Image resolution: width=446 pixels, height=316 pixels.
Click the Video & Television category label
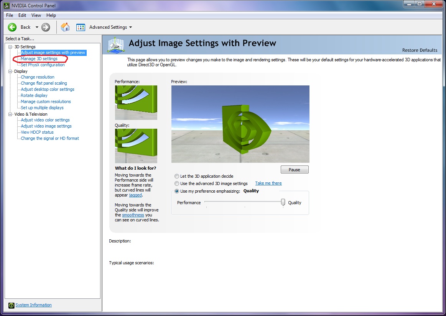[x=31, y=114]
